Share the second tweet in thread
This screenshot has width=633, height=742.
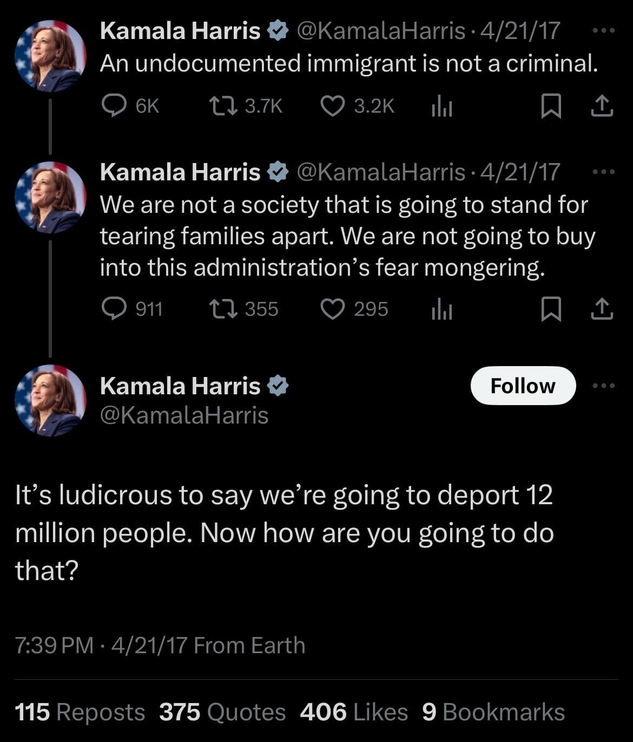602,309
